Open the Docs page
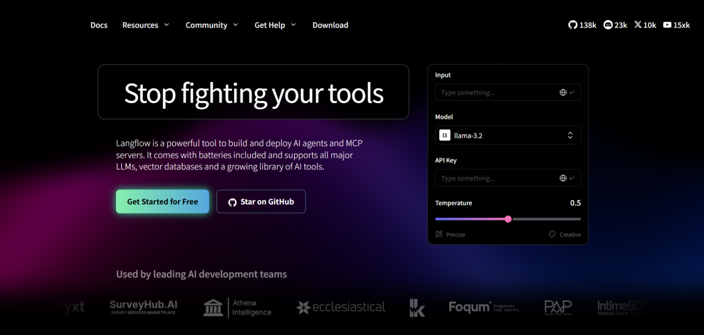The width and height of the screenshot is (704, 335). tap(99, 25)
